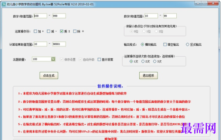The width and height of the screenshot is (223, 140).
Task: Click the 数字1 minimum value field
Action: tap(40, 16)
